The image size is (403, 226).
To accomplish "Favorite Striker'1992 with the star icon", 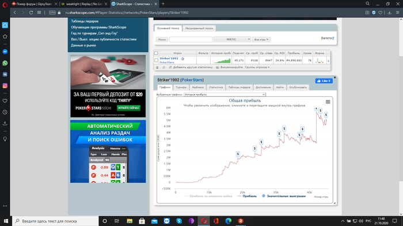I will [183, 59].
